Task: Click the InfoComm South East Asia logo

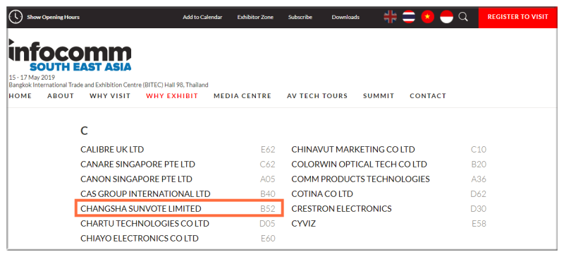Action: point(70,54)
